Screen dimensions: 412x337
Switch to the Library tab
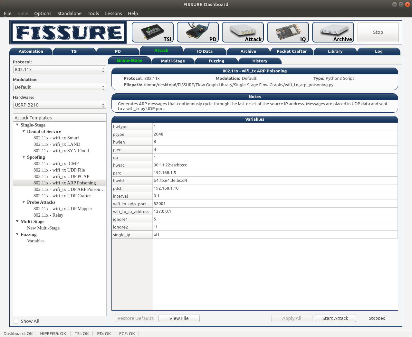point(335,51)
